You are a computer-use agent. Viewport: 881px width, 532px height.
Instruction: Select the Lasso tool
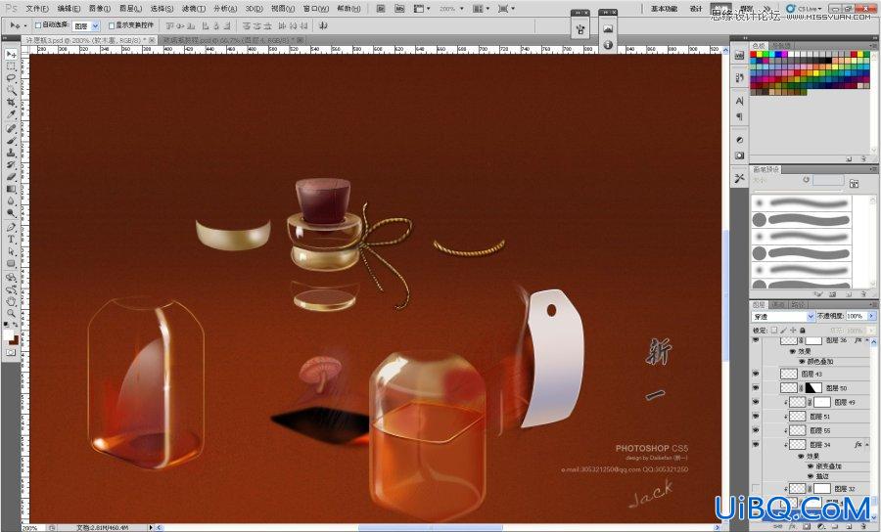click(x=11, y=78)
